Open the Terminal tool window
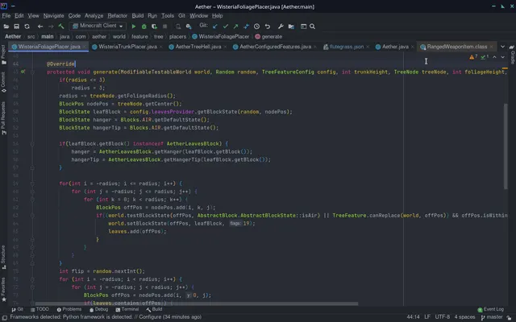The height and width of the screenshot is (322, 516). tap(127, 309)
